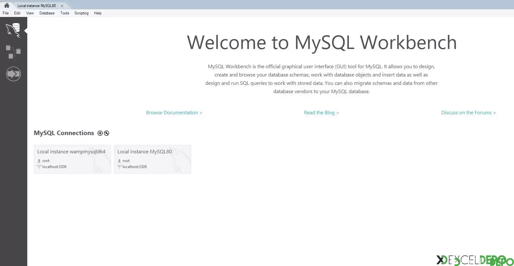The width and height of the screenshot is (514, 266).
Task: Switch to Local instance MySQL80 tab
Action: click(x=37, y=6)
